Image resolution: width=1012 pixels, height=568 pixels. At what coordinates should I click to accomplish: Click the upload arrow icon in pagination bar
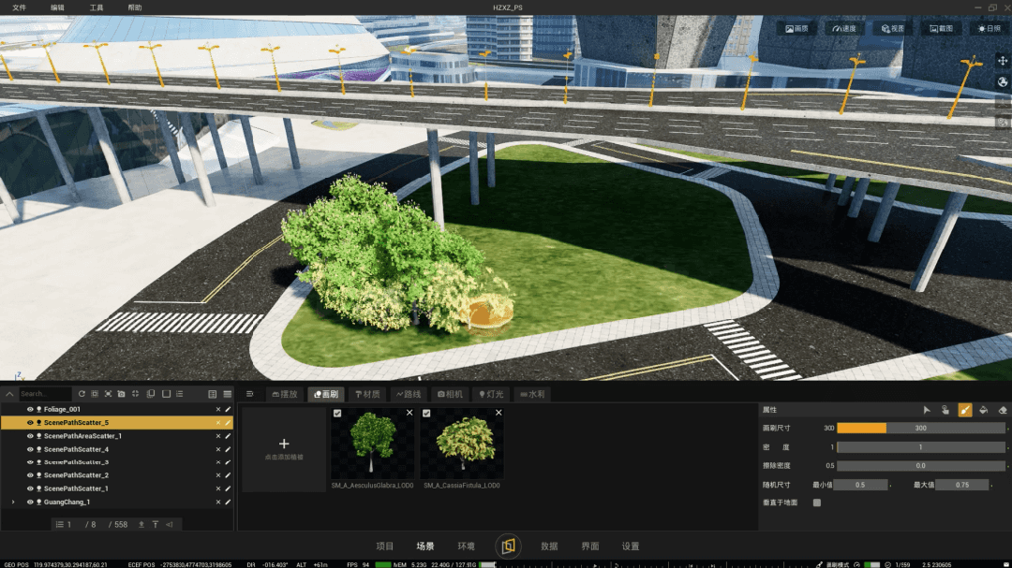tap(141, 525)
